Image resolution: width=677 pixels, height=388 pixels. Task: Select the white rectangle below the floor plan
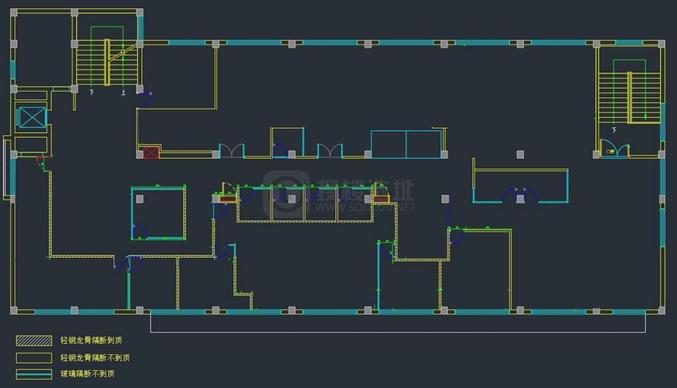point(398,321)
